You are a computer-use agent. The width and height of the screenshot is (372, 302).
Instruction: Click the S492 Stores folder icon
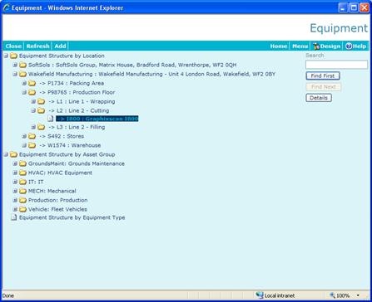(x=32, y=136)
